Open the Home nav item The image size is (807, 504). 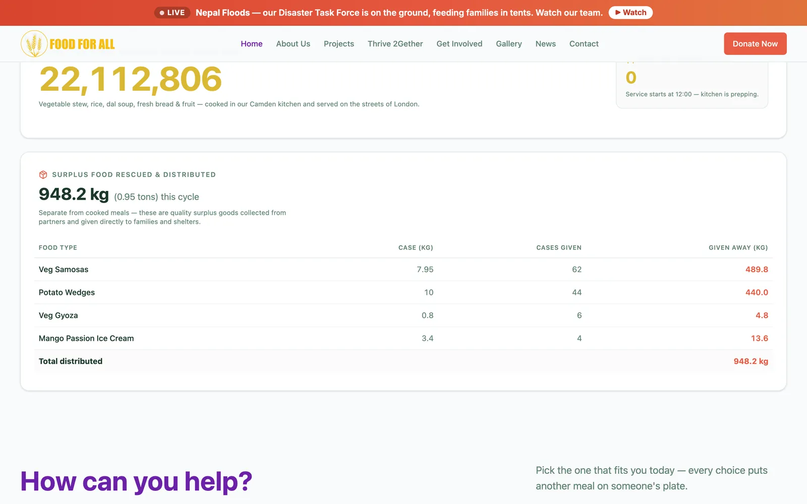pos(252,44)
